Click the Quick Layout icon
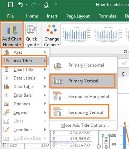 31,29
